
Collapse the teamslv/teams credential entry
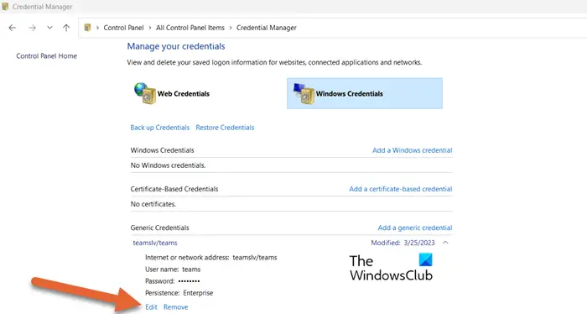point(445,243)
